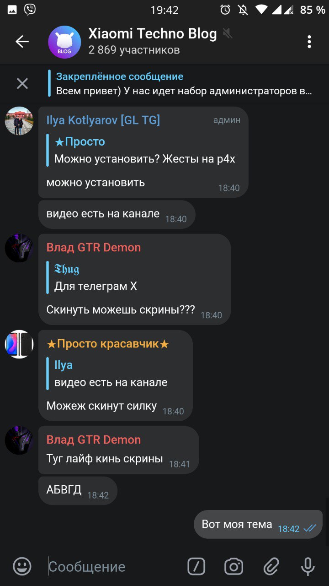
Task: Tap Ilya Kotlyarov [GL TG] sender name
Action: (103, 120)
